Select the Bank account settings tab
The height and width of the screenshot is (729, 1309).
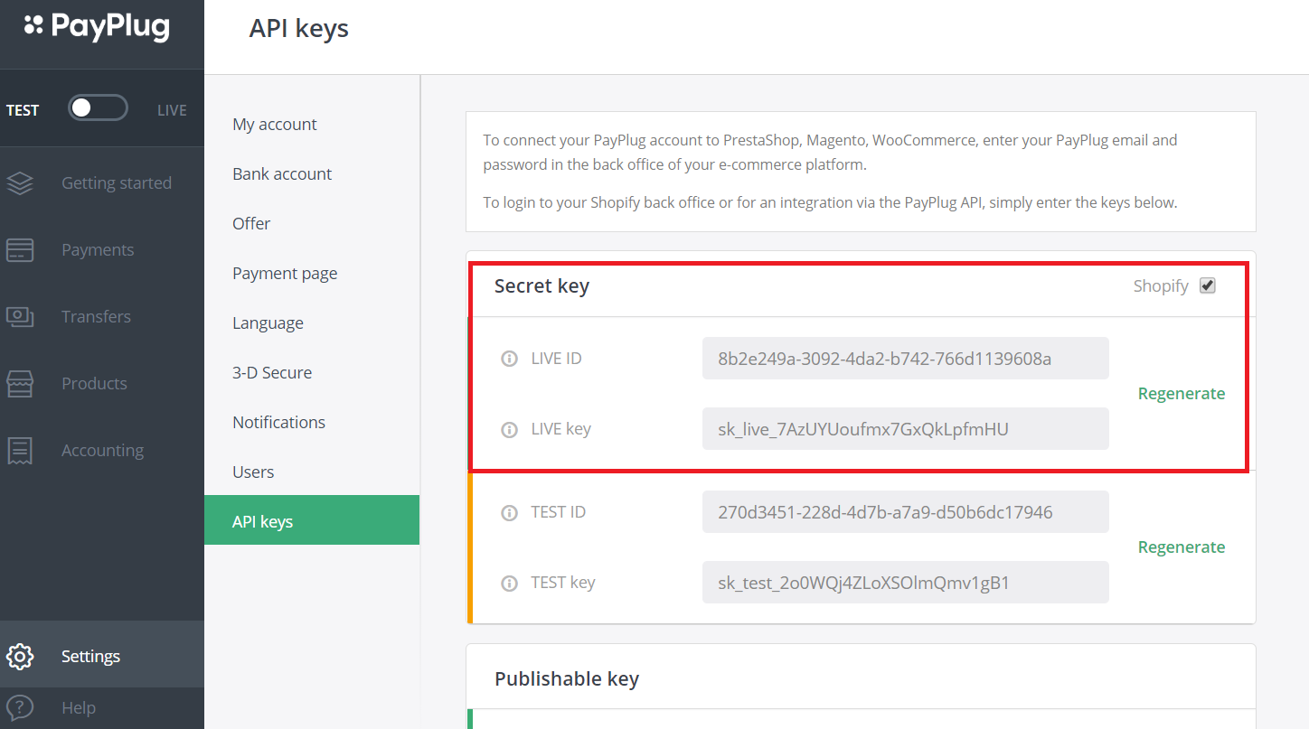coord(312,174)
